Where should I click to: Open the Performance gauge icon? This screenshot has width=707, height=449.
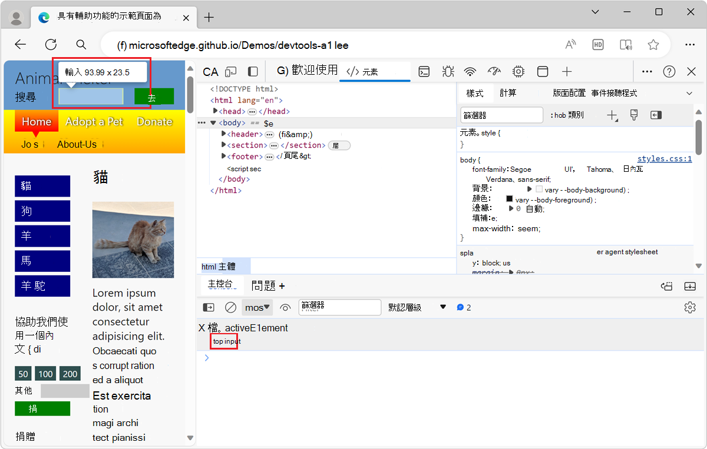pos(493,71)
